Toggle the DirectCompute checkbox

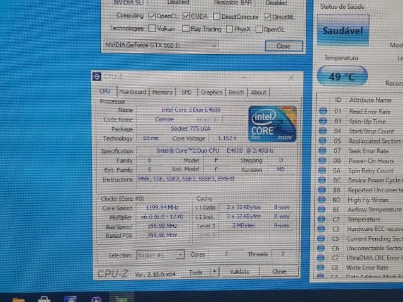point(217,17)
